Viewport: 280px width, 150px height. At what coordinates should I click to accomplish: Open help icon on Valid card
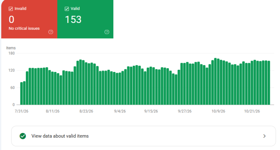pyautogui.click(x=107, y=32)
